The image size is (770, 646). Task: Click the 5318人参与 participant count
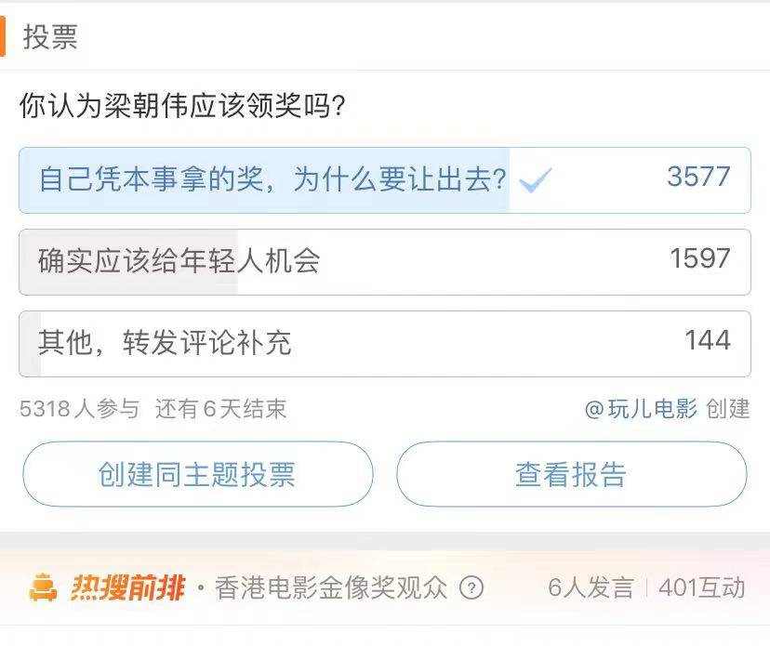(x=79, y=409)
